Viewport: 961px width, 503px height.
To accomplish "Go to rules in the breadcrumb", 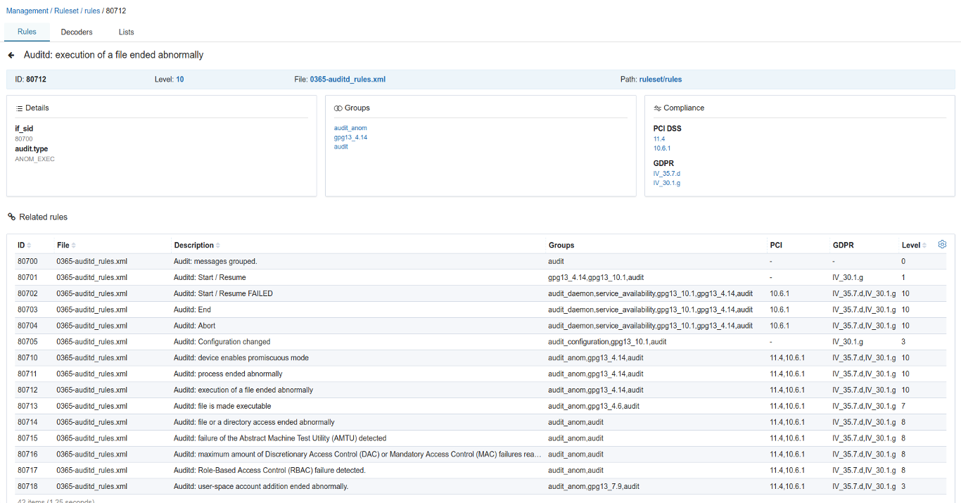I will click(92, 11).
